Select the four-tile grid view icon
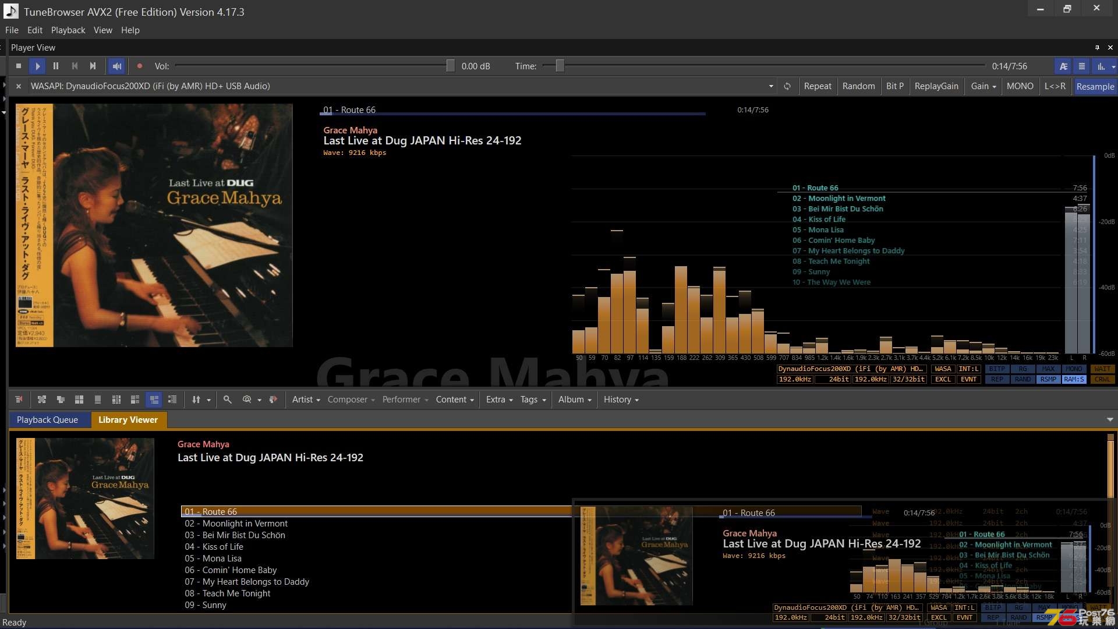This screenshot has width=1118, height=629. pyautogui.click(x=79, y=400)
